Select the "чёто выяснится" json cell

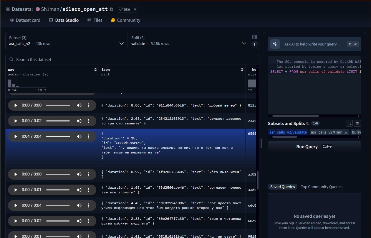(x=172, y=174)
